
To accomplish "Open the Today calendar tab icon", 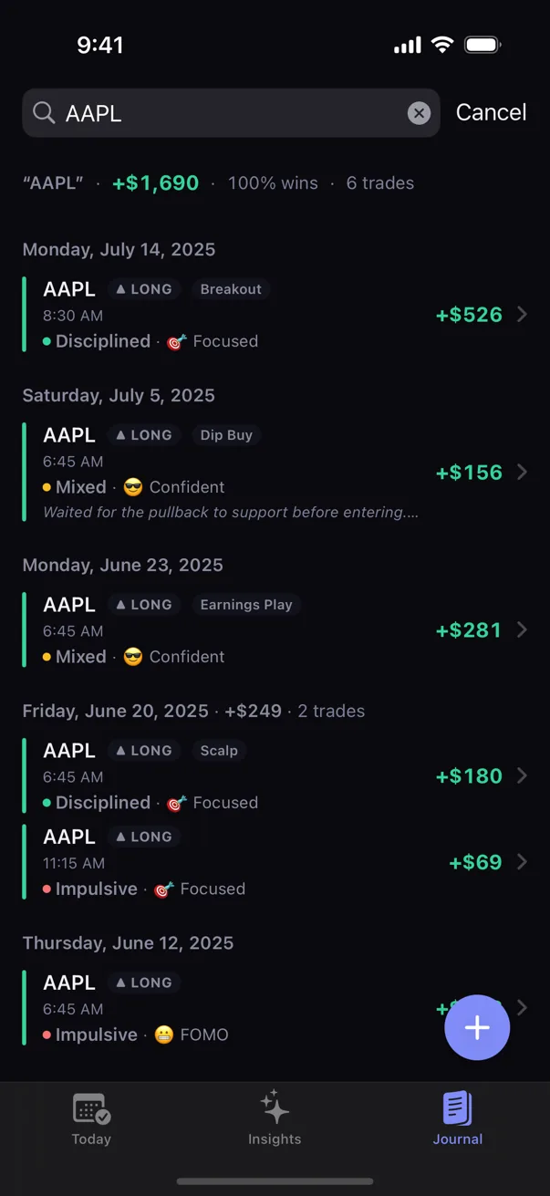I will coord(91,1108).
